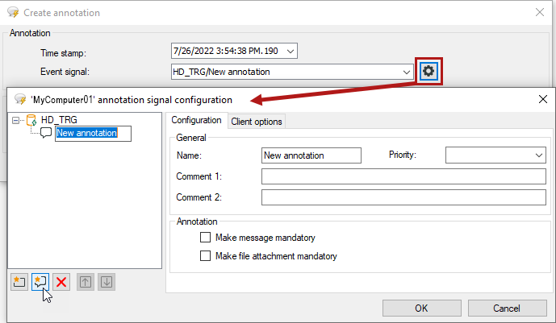Expand the Event signal dropdown
Viewport: 556px width, 323px height.
[x=407, y=72]
